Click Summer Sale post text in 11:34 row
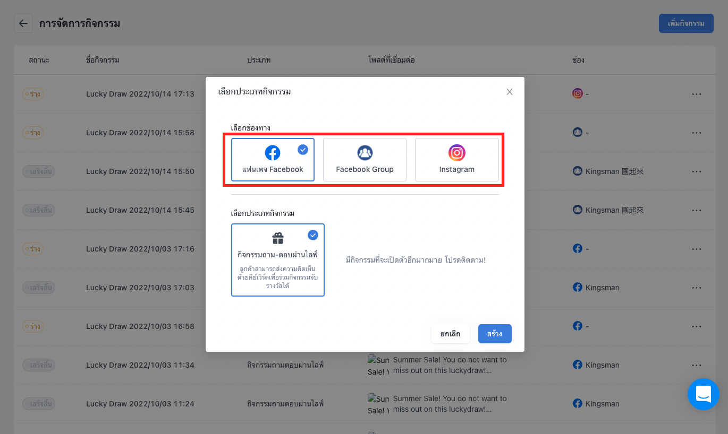The width and height of the screenshot is (728, 434). [450, 365]
